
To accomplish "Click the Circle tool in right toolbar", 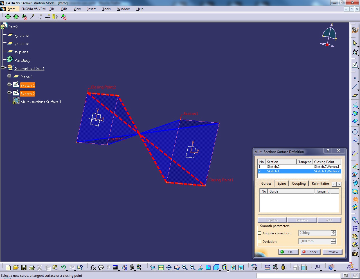I will point(355,132).
